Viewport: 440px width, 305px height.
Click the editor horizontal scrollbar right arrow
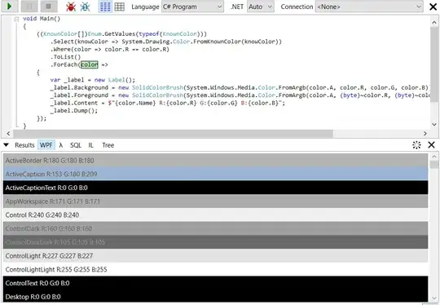[x=425, y=134]
